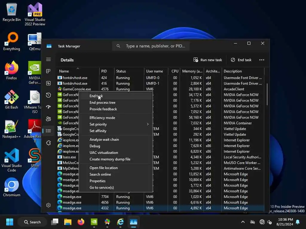Select fontdrvhost.exe row with PID 424
This screenshot has width=306, height=229.
(x=160, y=78)
